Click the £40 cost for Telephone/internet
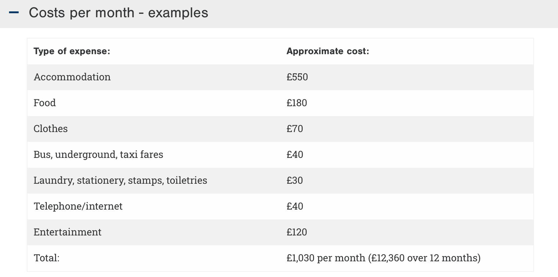 click(x=295, y=206)
